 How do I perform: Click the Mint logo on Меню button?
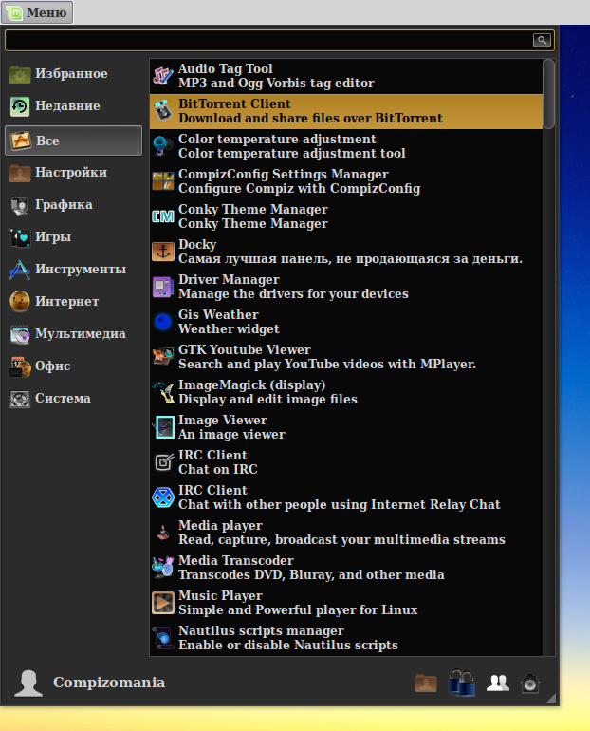coord(14,12)
